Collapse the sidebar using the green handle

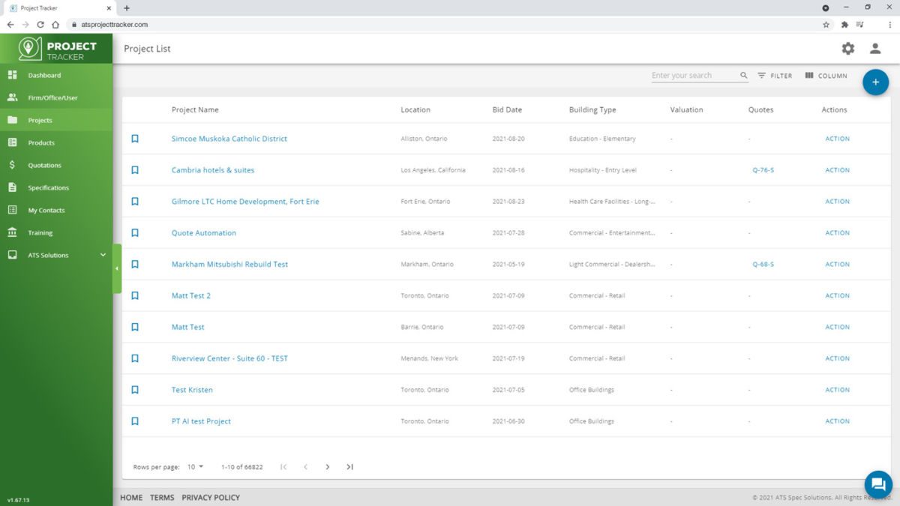(x=117, y=268)
